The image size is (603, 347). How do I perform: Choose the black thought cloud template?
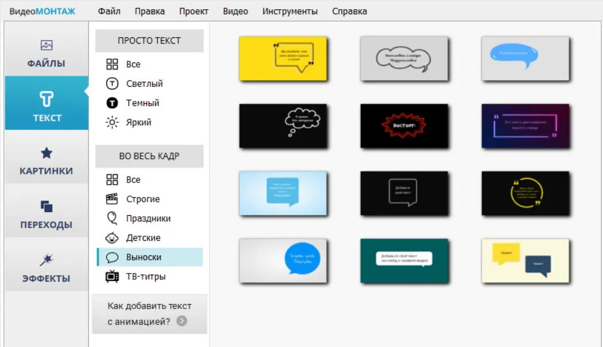click(283, 126)
